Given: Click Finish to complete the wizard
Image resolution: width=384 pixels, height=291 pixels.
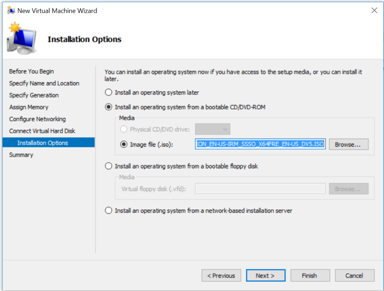Looking at the screenshot, I should (x=310, y=275).
